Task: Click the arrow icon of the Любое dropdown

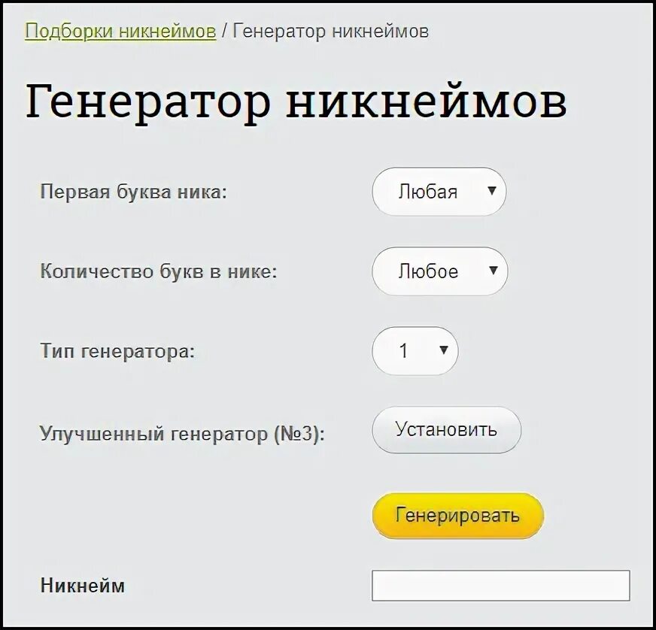Action: pos(494,271)
